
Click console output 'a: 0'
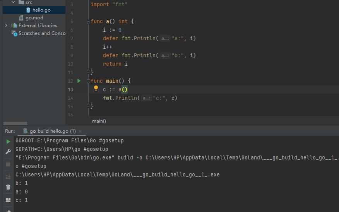point(22,191)
